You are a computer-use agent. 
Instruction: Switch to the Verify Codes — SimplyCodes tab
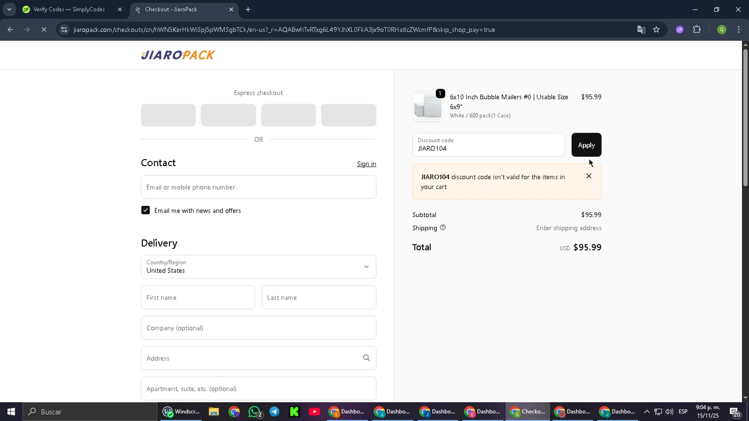coord(69,9)
